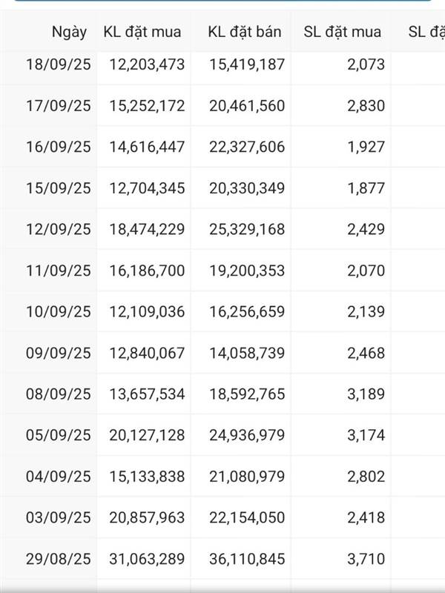Select the buy order count 3,189
The height and width of the screenshot is (593, 445).
[366, 394]
